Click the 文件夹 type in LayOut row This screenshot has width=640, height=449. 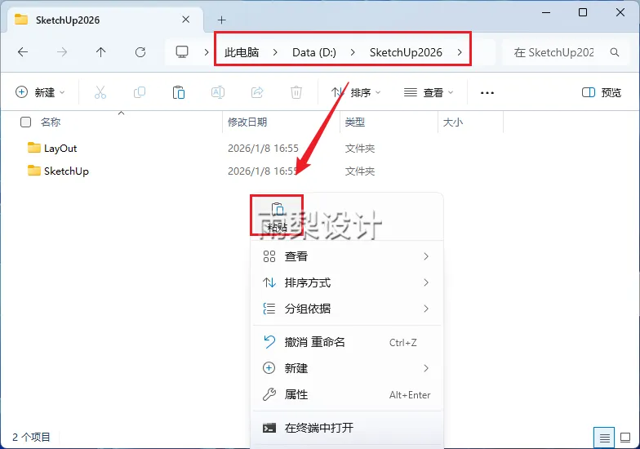(359, 149)
